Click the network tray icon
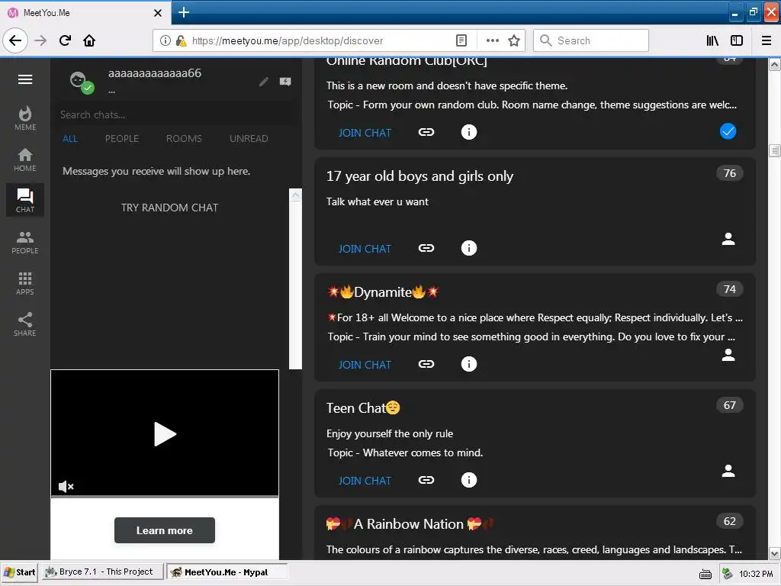 coord(727,574)
